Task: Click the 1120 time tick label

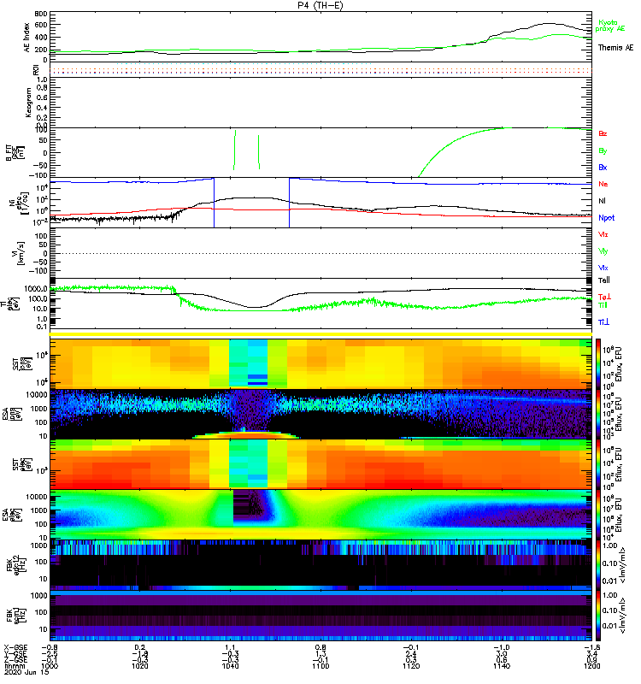Action: click(x=411, y=666)
